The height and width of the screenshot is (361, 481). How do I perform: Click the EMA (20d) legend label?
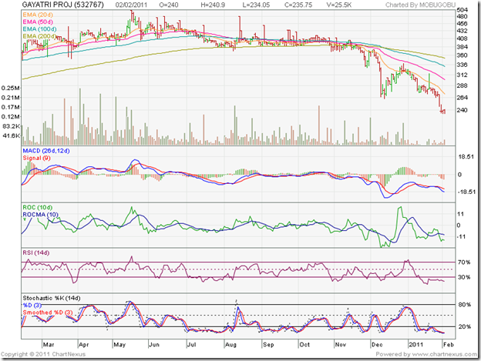tap(38, 15)
